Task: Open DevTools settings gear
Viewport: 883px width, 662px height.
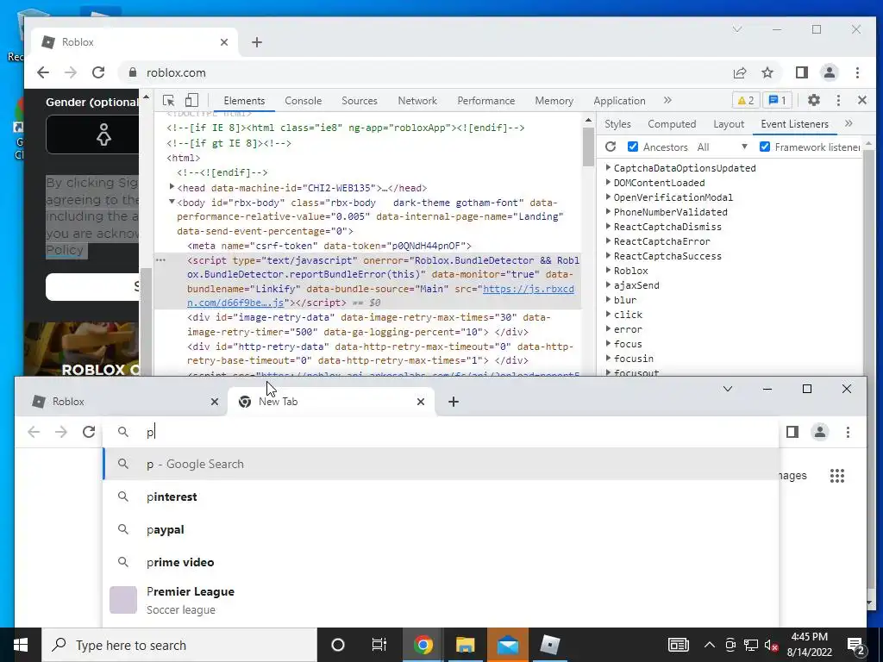Action: (814, 100)
